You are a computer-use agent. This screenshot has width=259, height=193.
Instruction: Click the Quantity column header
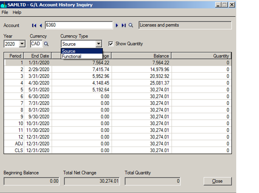pyautogui.click(x=201, y=56)
